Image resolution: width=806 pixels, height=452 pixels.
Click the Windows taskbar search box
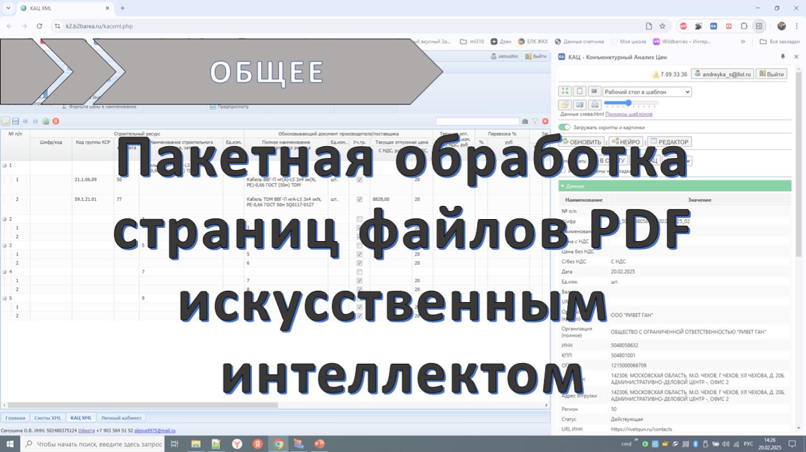(94, 444)
